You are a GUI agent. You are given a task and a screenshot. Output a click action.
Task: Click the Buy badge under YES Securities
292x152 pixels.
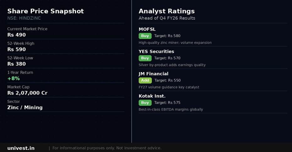click(x=145, y=58)
